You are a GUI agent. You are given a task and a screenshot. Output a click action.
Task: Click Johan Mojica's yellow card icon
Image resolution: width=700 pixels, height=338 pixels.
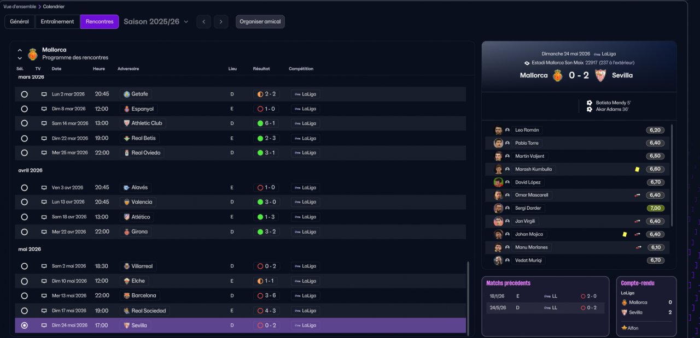tap(625, 234)
